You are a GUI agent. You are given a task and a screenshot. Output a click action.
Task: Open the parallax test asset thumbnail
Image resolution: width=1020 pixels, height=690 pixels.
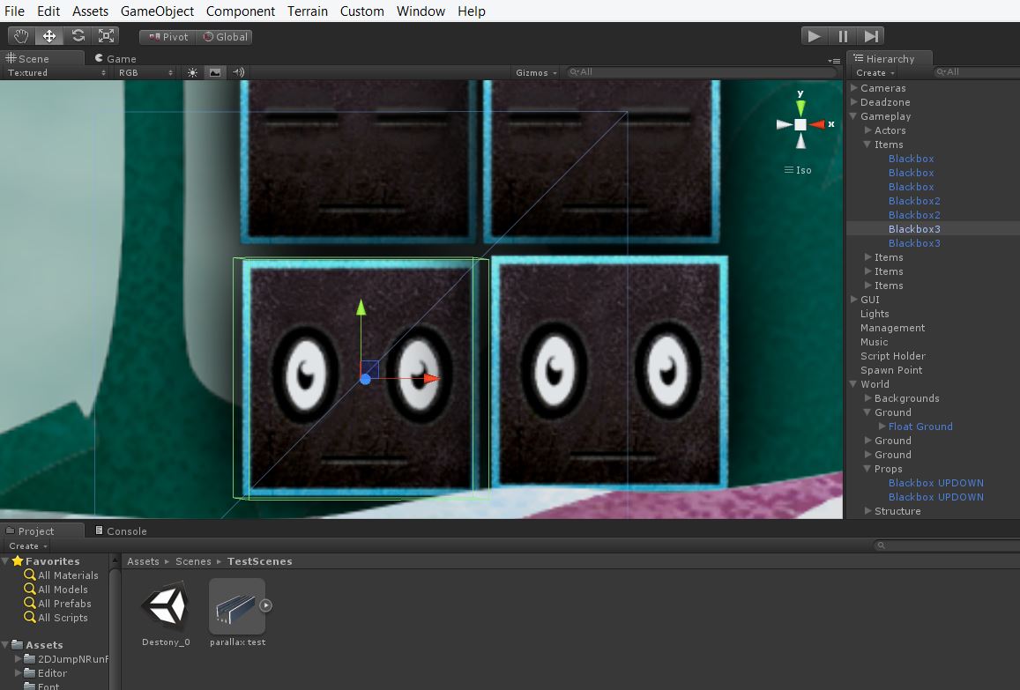(x=236, y=605)
